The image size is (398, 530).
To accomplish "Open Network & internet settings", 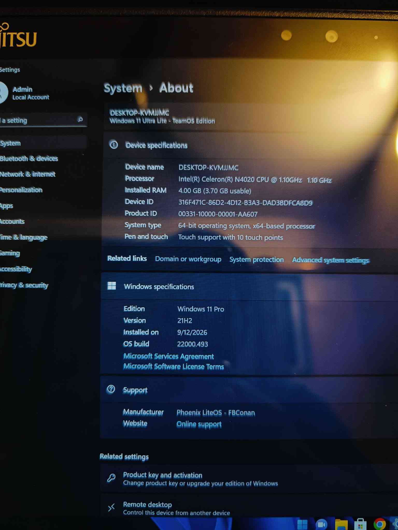I will click(27, 174).
